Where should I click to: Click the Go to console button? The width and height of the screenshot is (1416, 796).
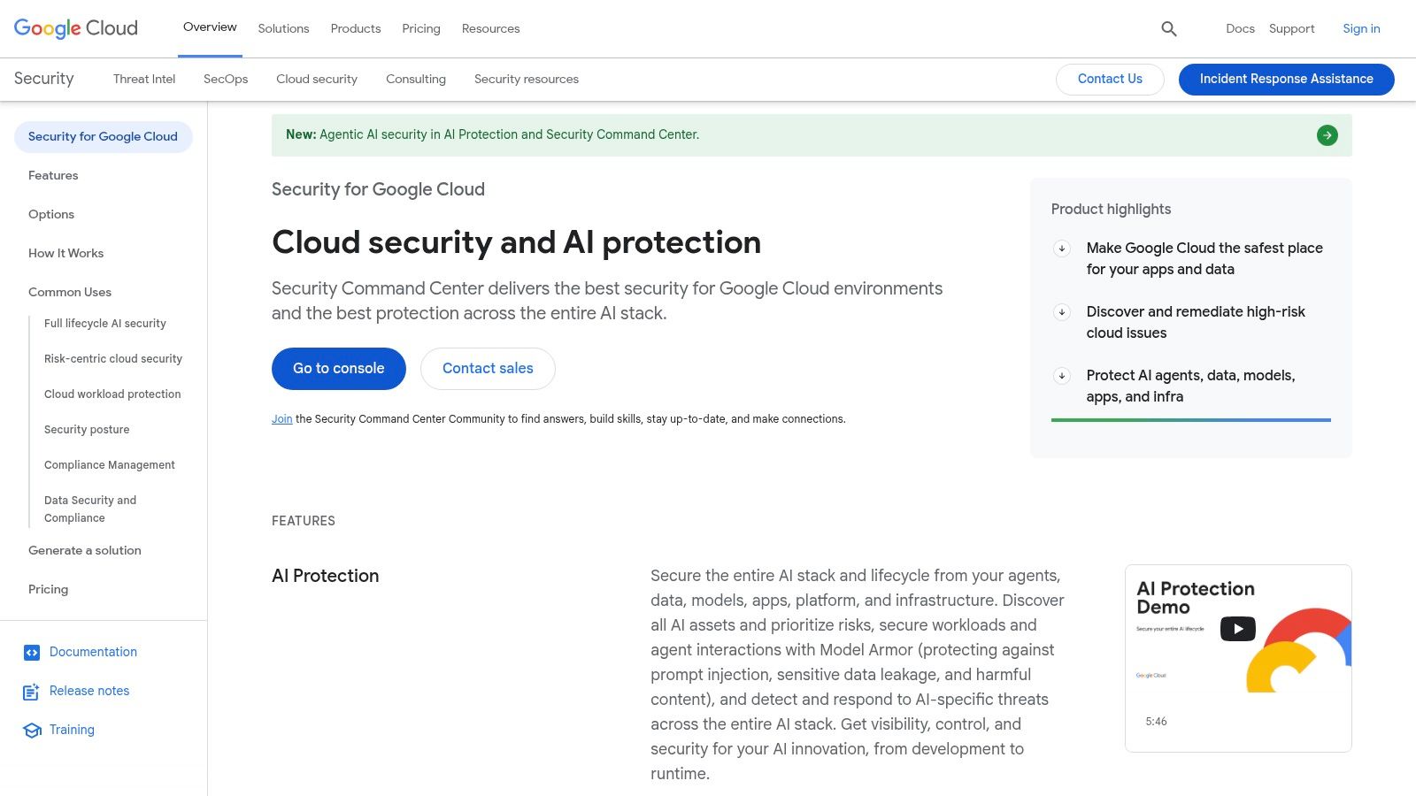(x=338, y=368)
